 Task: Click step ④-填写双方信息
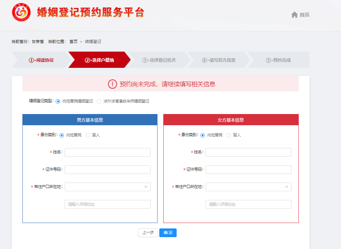click(219, 60)
